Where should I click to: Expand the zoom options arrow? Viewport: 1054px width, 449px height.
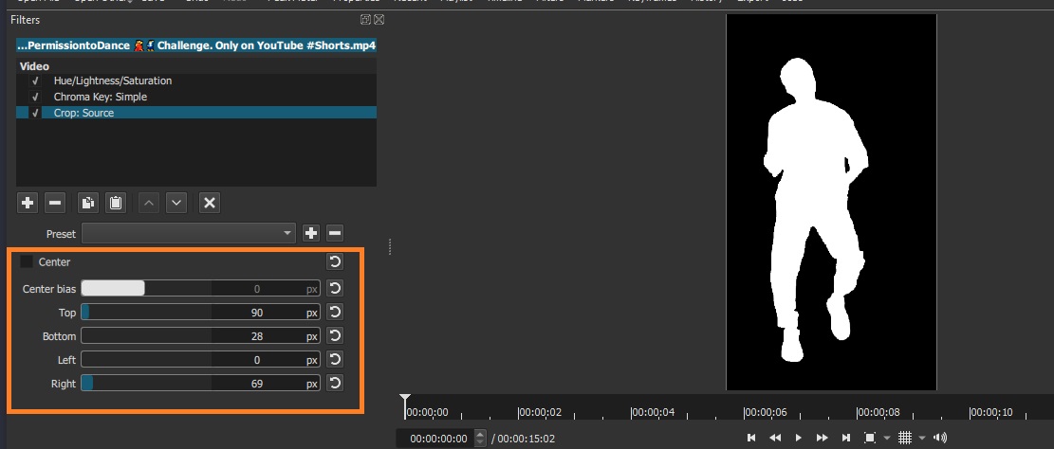point(884,438)
